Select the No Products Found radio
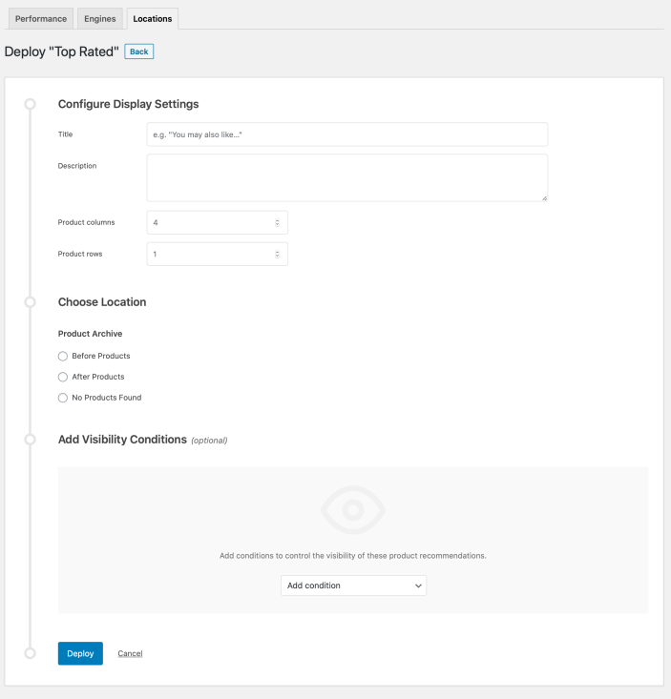This screenshot has height=699, width=671. (63, 398)
